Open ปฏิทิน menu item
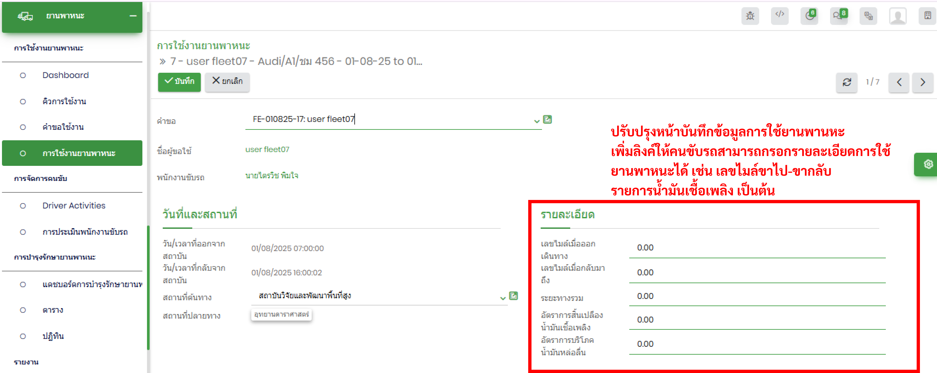 click(x=53, y=336)
